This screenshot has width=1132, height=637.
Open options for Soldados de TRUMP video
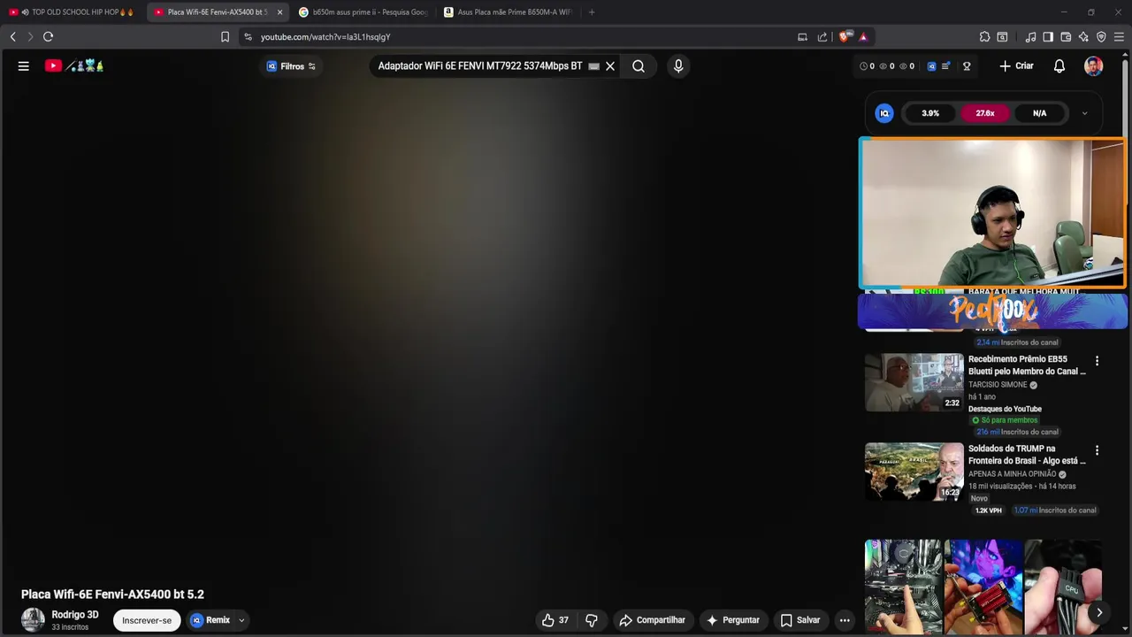pos(1097,450)
